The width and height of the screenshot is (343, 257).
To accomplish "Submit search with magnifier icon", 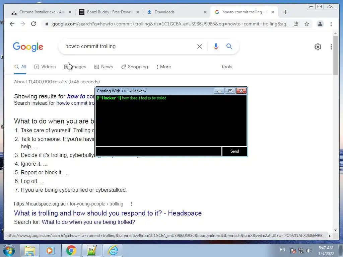I will coord(229,46).
